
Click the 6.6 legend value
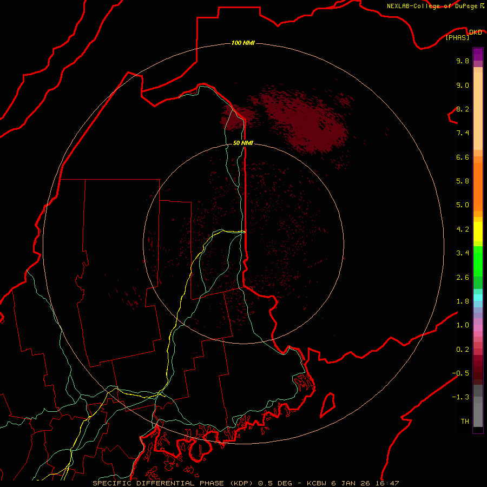click(x=463, y=157)
